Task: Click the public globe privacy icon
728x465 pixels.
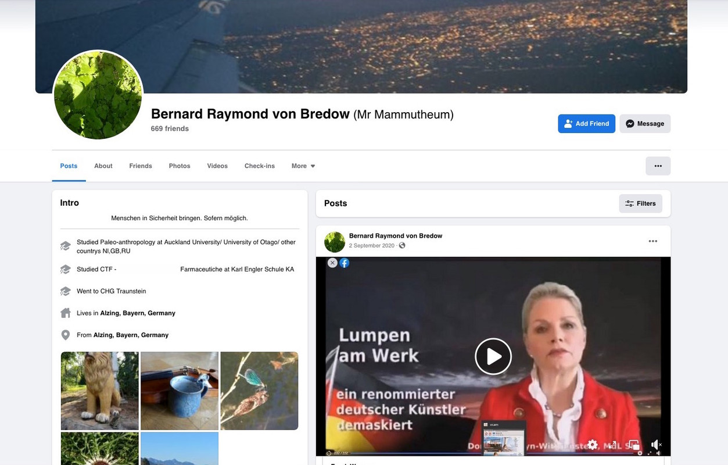Action: pos(402,245)
